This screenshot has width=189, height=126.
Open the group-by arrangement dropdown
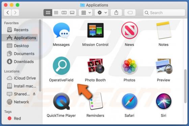[x=86, y=12]
